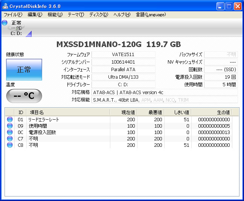Screen dimensions: 244x201
Task: Click the -- °C temperature display button
Action: (x=24, y=96)
